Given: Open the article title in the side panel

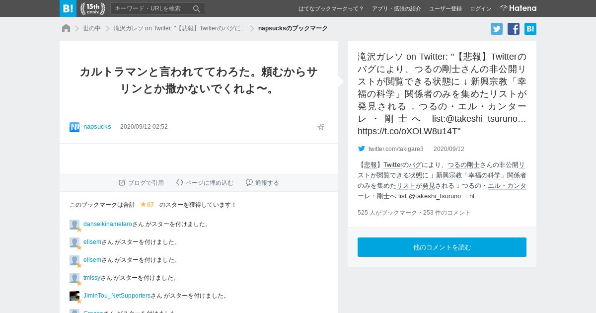Looking at the screenshot, I should click(x=442, y=93).
